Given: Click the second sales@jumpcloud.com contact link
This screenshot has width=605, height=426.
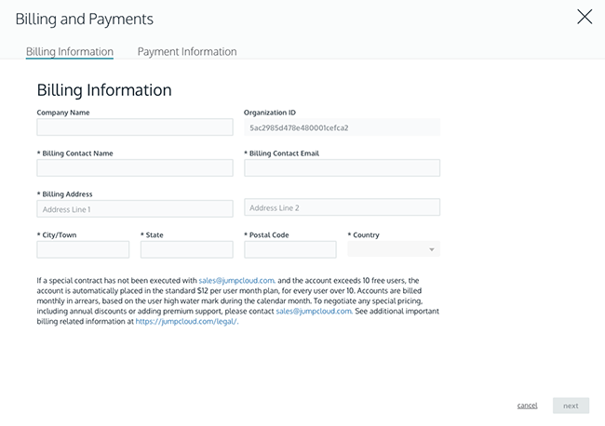Looking at the screenshot, I should [314, 311].
